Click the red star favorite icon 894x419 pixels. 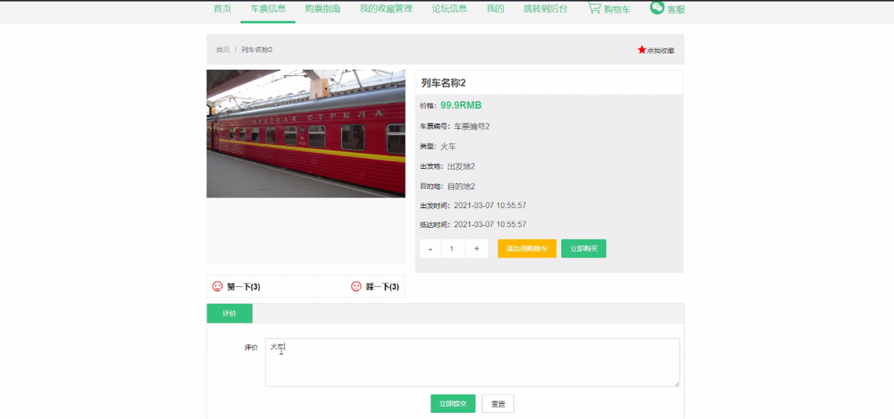[x=641, y=50]
